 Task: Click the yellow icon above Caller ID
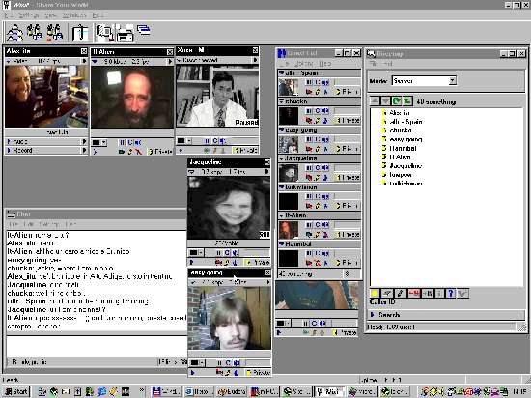pos(375,293)
